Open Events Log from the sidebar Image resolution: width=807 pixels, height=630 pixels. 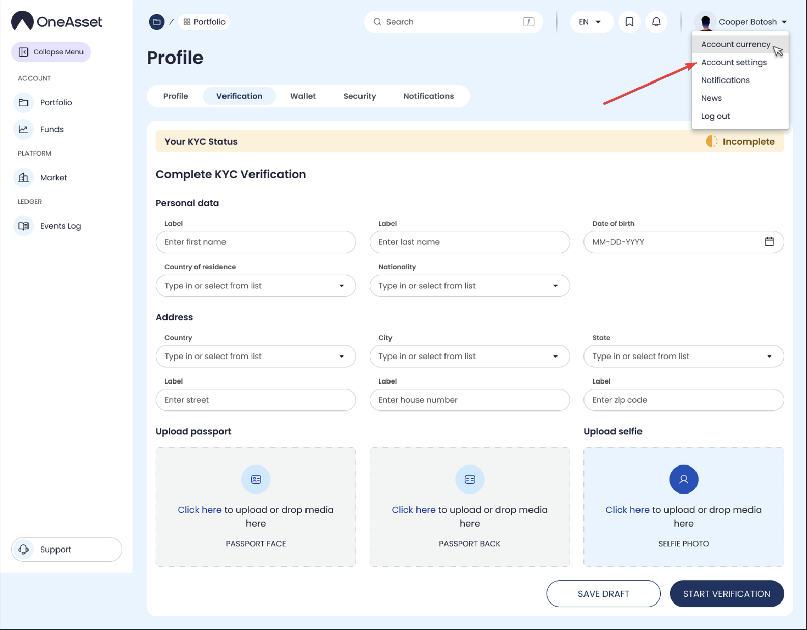click(x=60, y=226)
